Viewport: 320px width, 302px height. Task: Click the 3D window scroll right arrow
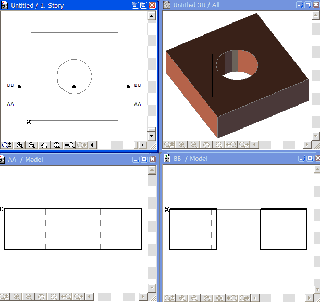click(x=307, y=145)
